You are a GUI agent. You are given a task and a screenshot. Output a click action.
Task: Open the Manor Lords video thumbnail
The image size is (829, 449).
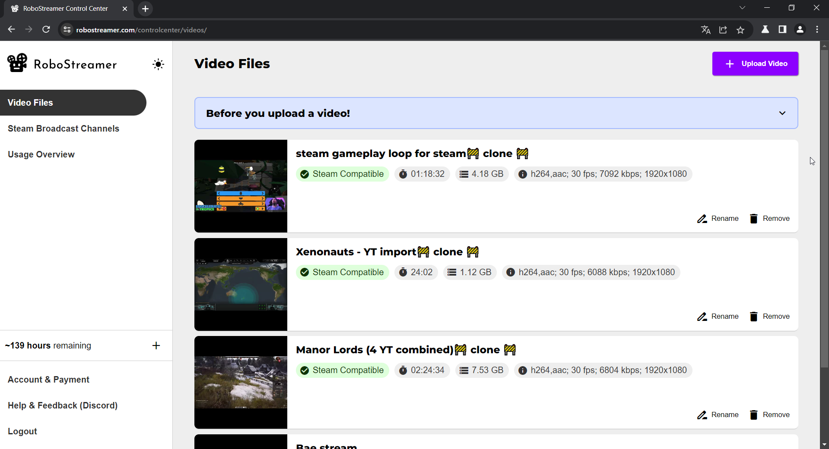coord(241,382)
